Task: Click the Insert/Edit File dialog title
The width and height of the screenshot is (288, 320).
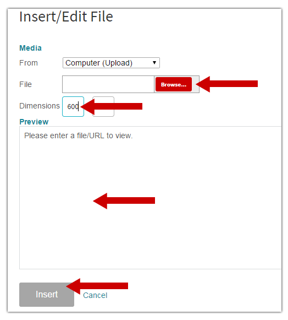Action: point(66,17)
